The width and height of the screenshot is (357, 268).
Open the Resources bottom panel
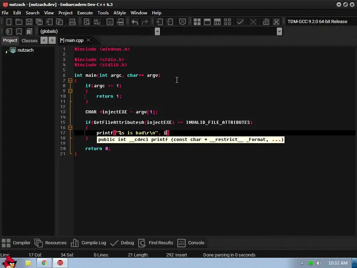[x=50, y=243]
